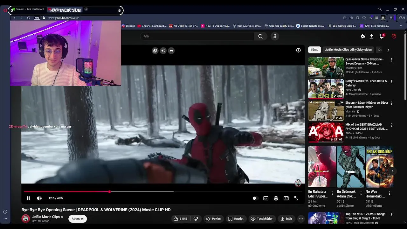Screen dimensions: 407x229
Task: Show next Shorts with right arrow
Action: point(392,171)
